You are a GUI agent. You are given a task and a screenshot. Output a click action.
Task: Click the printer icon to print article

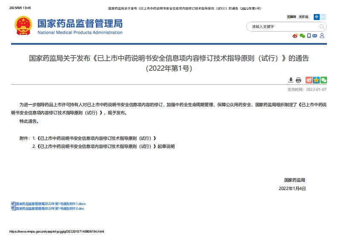click(x=298, y=80)
